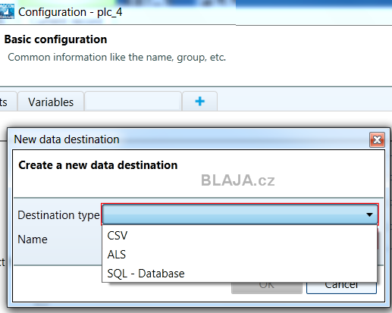The image size is (392, 313).
Task: Open the blank unnamed tab
Action: [133, 102]
